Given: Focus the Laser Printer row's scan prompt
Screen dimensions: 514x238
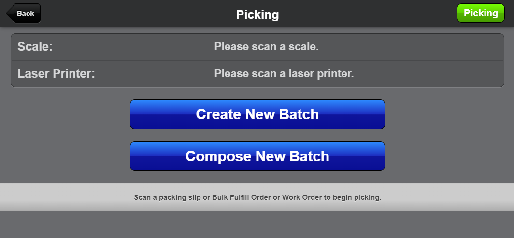Looking at the screenshot, I should tap(284, 74).
